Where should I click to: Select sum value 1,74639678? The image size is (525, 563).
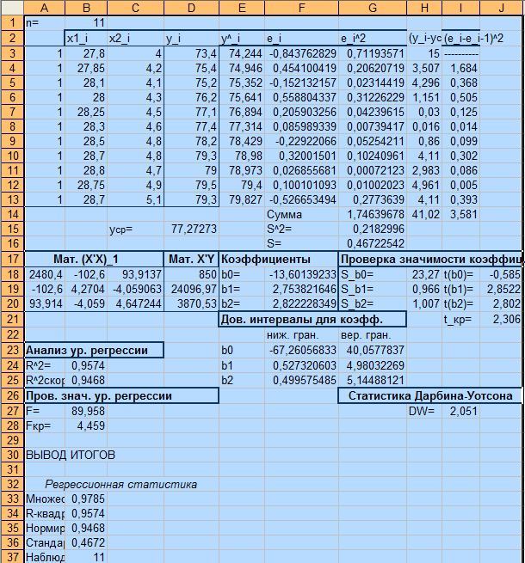click(373, 214)
